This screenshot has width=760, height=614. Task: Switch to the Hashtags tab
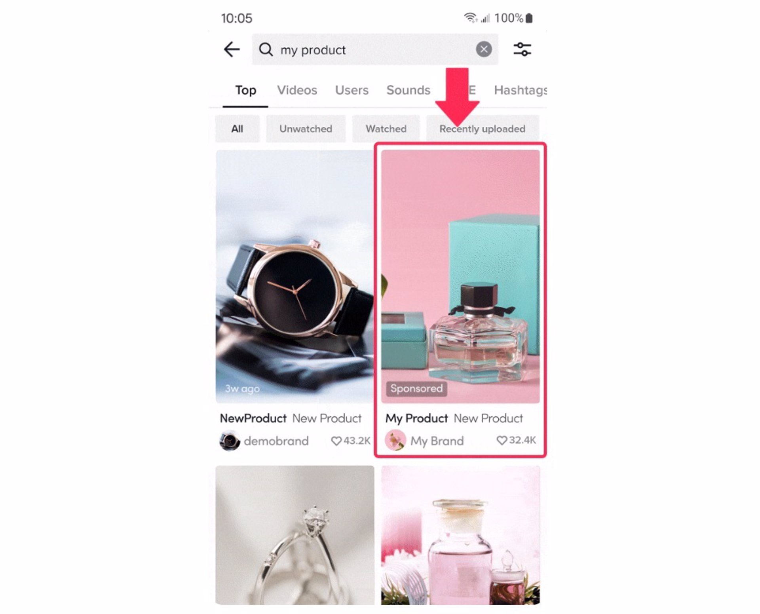[x=521, y=89]
